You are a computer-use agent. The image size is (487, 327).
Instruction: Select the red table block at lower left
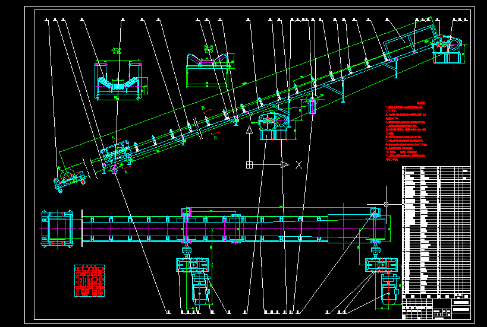point(89,281)
